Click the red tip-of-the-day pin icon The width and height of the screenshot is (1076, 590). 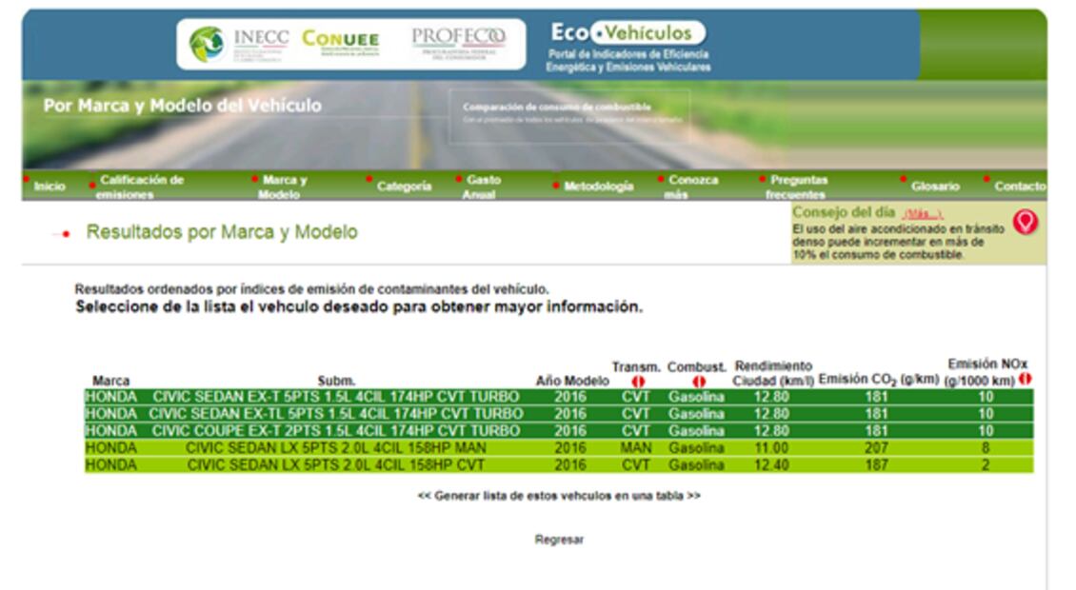(x=1025, y=223)
